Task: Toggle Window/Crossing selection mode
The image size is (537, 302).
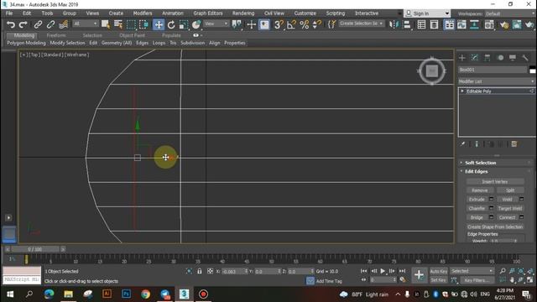Action: 143,24
